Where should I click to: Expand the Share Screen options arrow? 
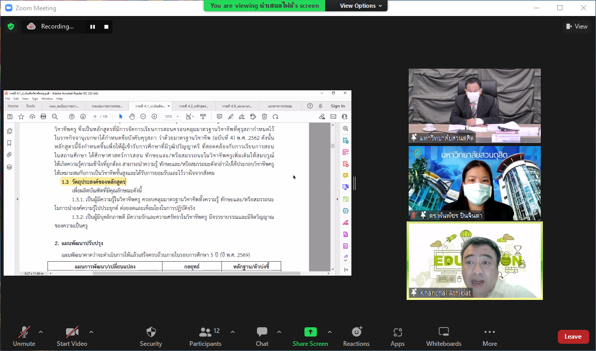330,332
